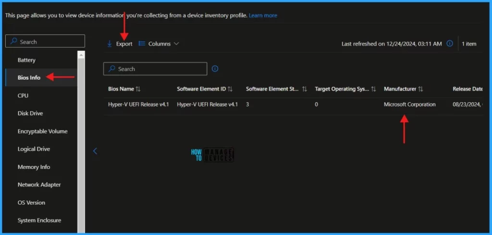Viewport: 492px width, 235px height.
Task: Sort by Target Operating System arrows
Action: (x=373, y=89)
